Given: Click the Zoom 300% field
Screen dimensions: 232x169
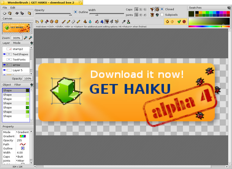Looking at the screenshot, I should [17, 38].
